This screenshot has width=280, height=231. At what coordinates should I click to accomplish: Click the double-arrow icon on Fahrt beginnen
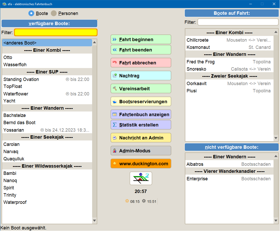point(115,40)
